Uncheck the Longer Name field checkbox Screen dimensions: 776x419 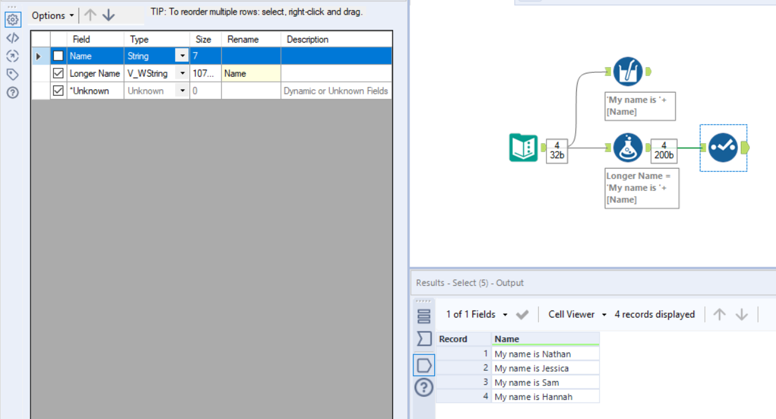pos(58,73)
